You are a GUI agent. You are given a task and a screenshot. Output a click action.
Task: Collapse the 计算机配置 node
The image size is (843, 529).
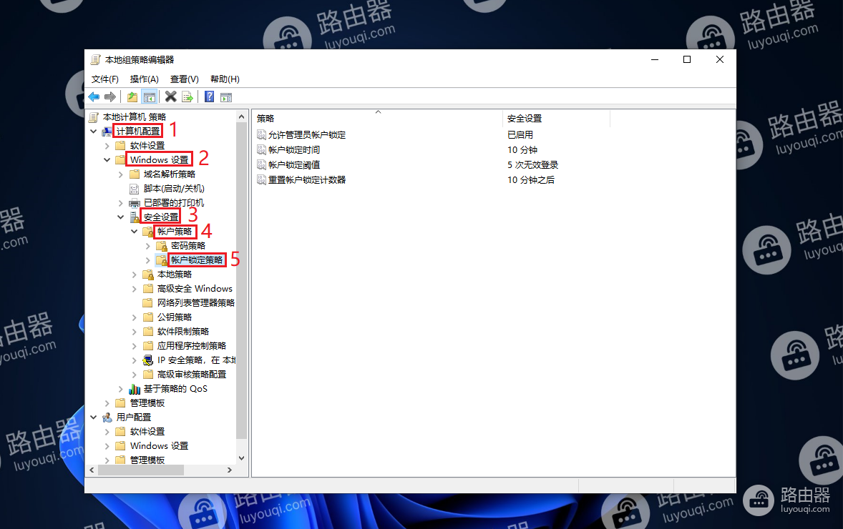tap(94, 132)
